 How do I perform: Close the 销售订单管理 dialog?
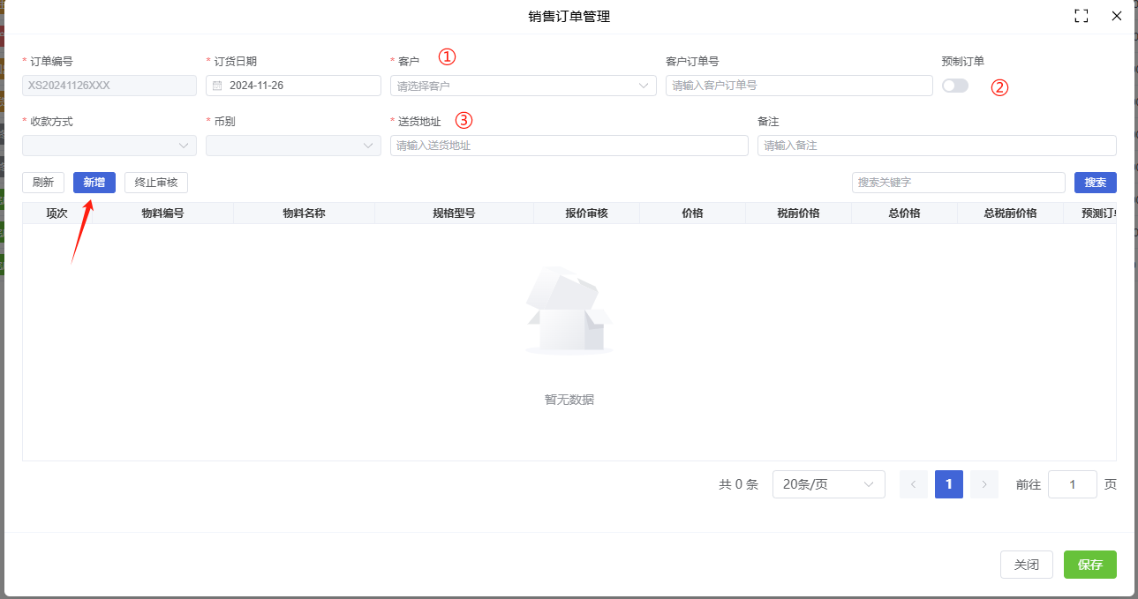[1117, 16]
